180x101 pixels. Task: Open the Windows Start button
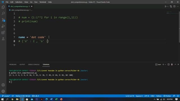(2, 99)
